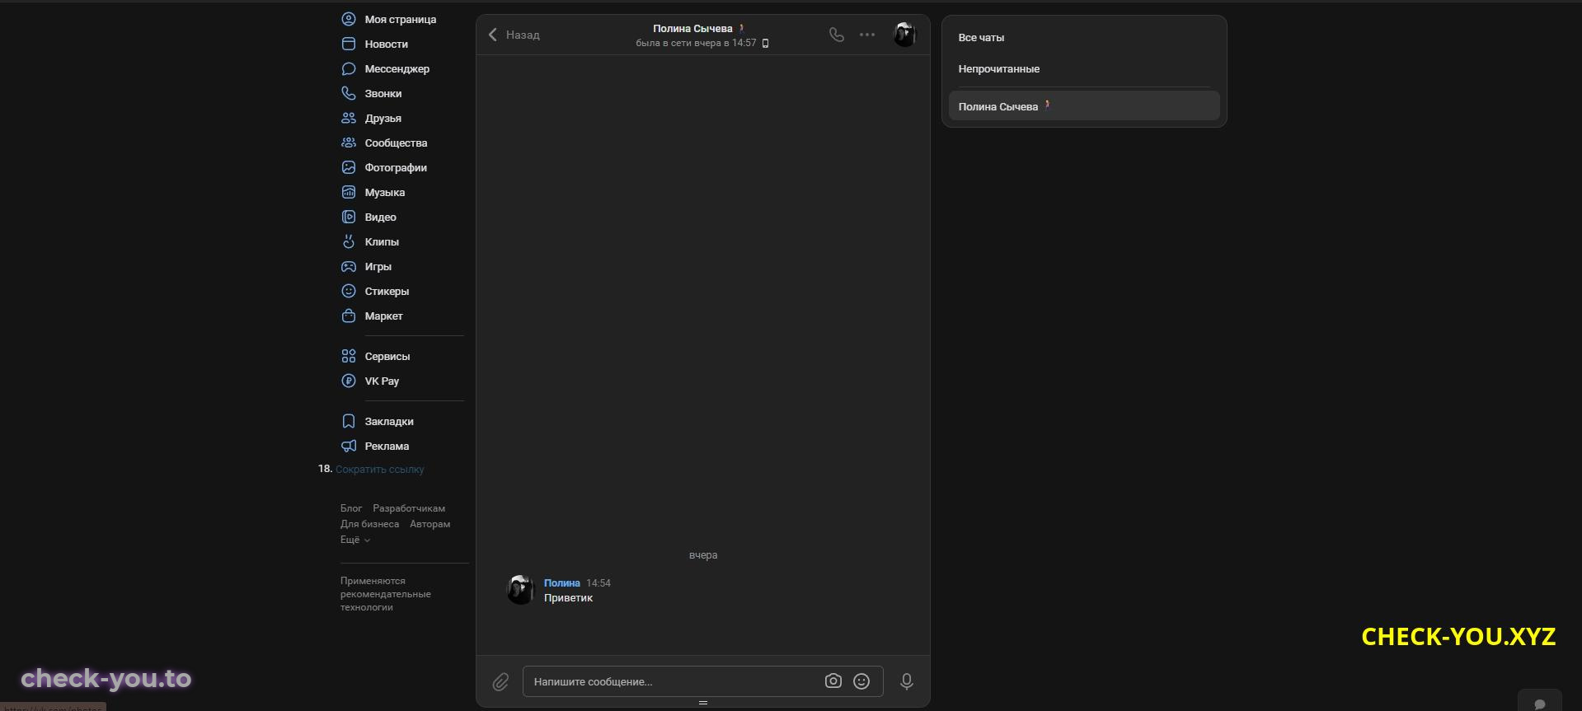Click the resize handle below message field
The height and width of the screenshot is (711, 1582).
(703, 703)
